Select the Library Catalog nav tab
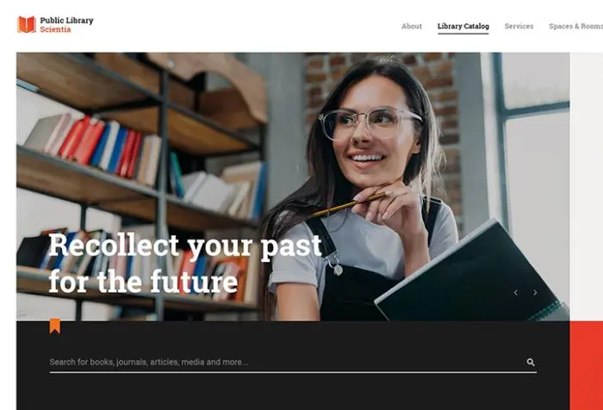 [463, 26]
